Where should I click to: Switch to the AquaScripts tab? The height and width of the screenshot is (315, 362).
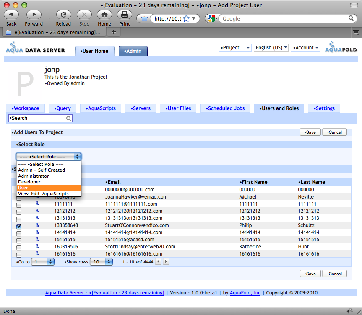point(101,108)
